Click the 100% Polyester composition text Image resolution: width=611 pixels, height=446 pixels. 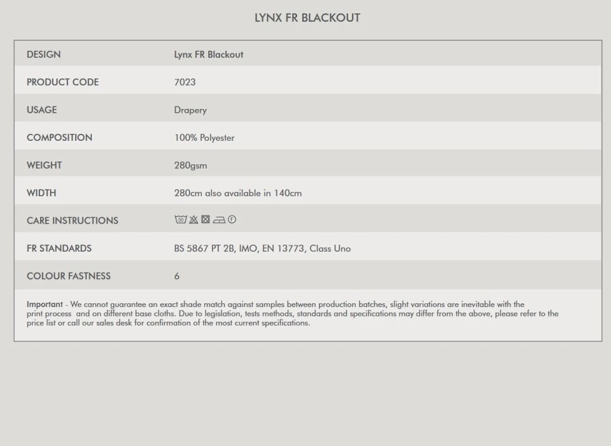coord(204,138)
